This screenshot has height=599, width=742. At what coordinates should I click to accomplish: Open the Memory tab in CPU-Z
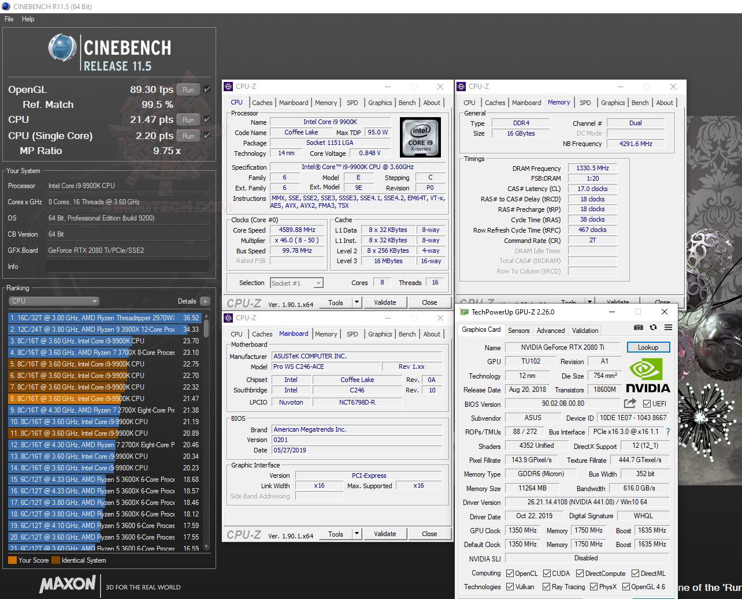coord(326,102)
